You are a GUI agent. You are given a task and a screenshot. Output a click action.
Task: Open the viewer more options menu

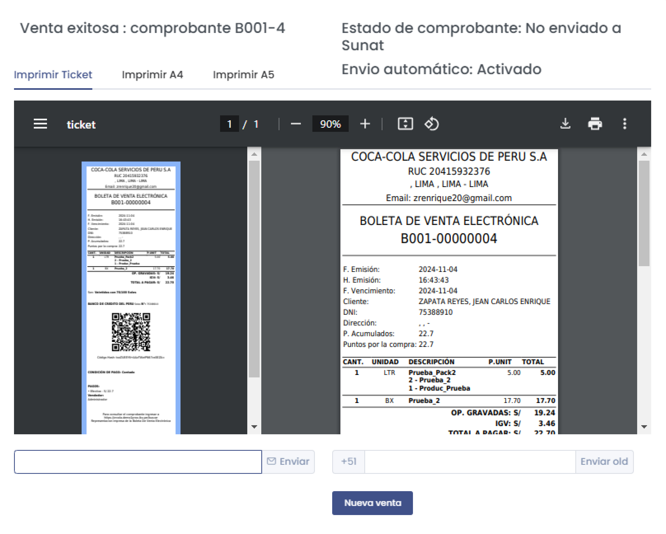(x=625, y=124)
